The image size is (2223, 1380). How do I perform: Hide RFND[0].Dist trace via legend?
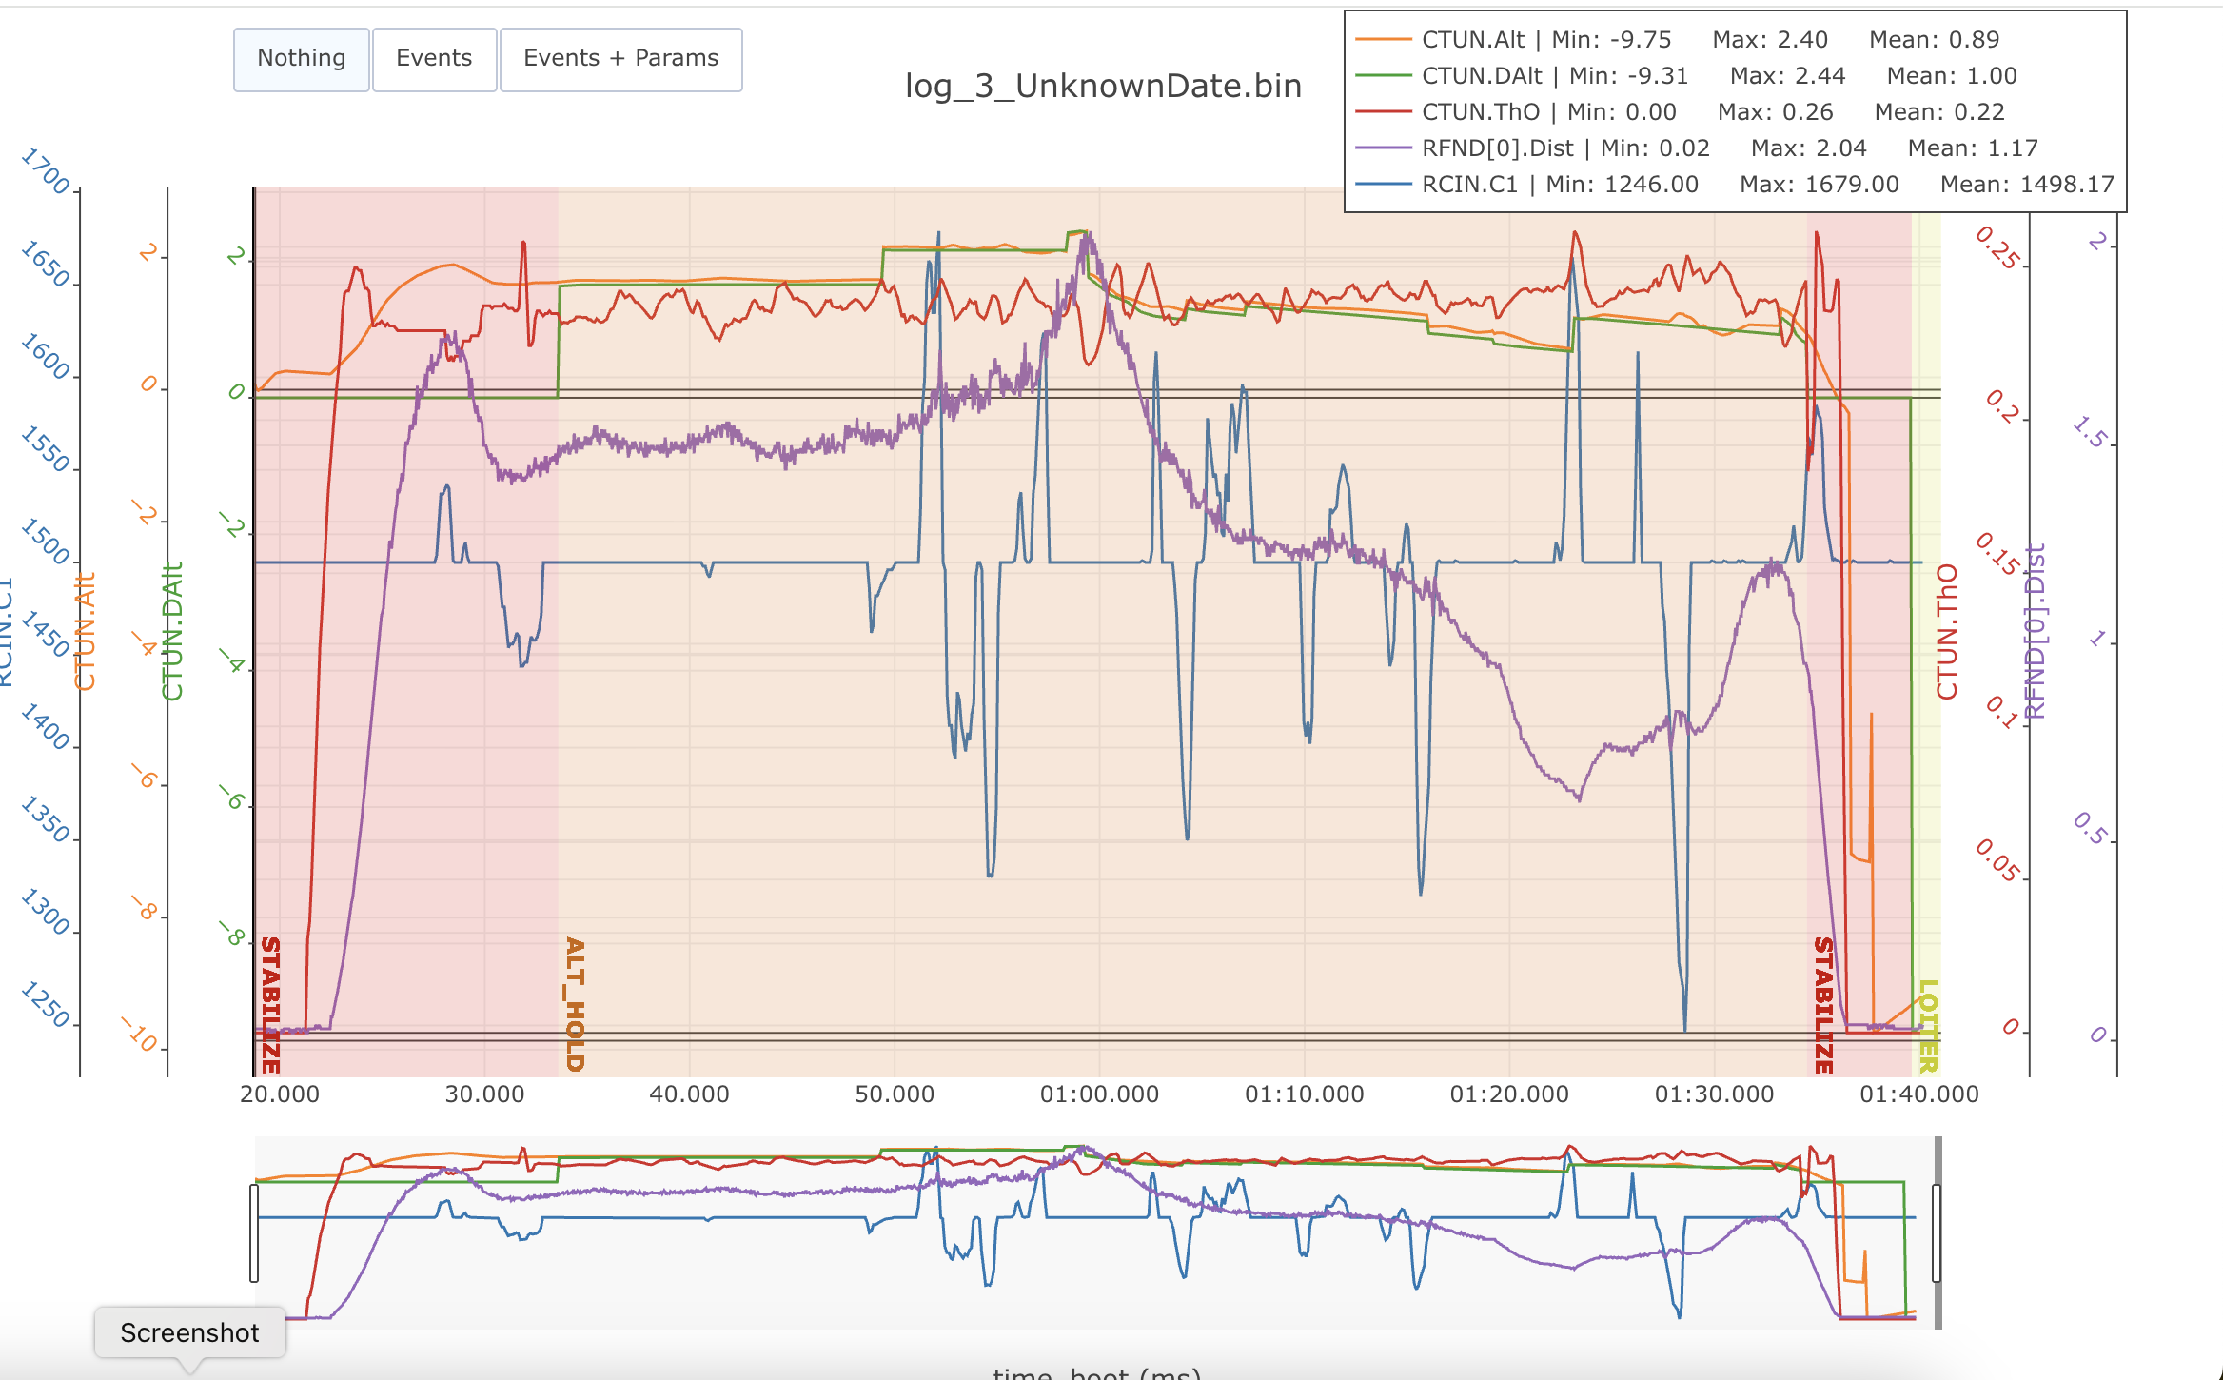click(1497, 148)
